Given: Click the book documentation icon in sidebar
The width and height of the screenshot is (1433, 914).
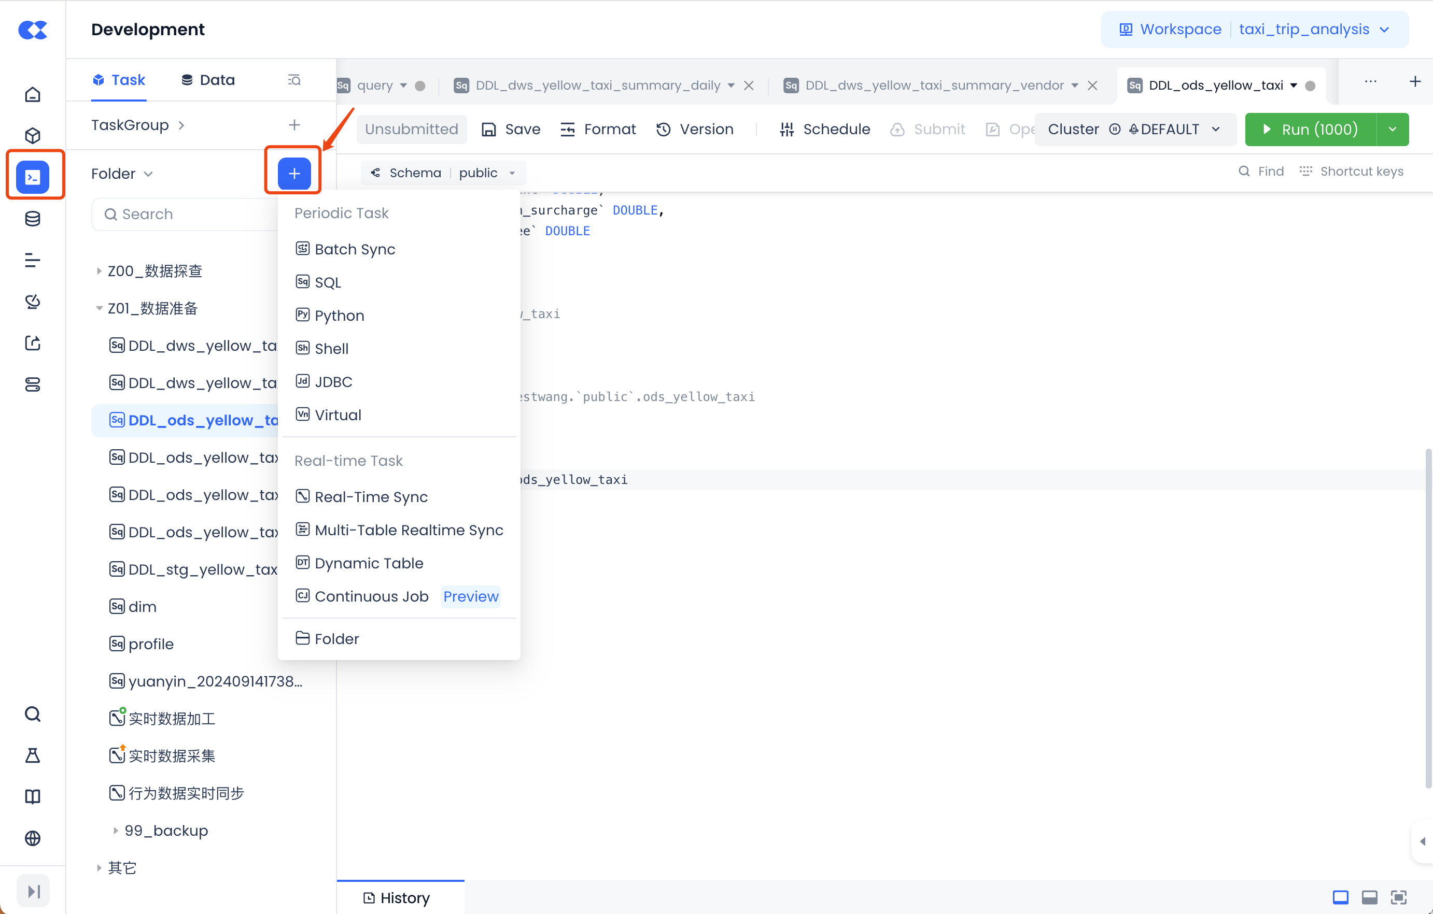Looking at the screenshot, I should coord(33,796).
